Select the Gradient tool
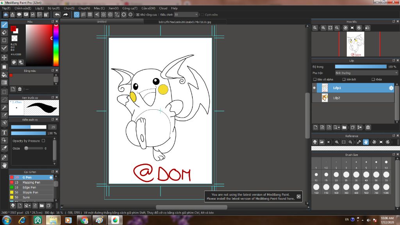This screenshot has width=400, height=225. [4, 82]
